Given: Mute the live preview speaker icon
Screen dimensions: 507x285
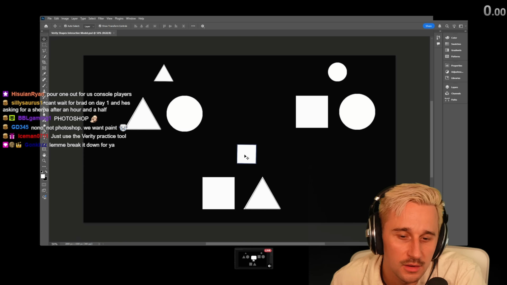Looking at the screenshot, I should 269,266.
